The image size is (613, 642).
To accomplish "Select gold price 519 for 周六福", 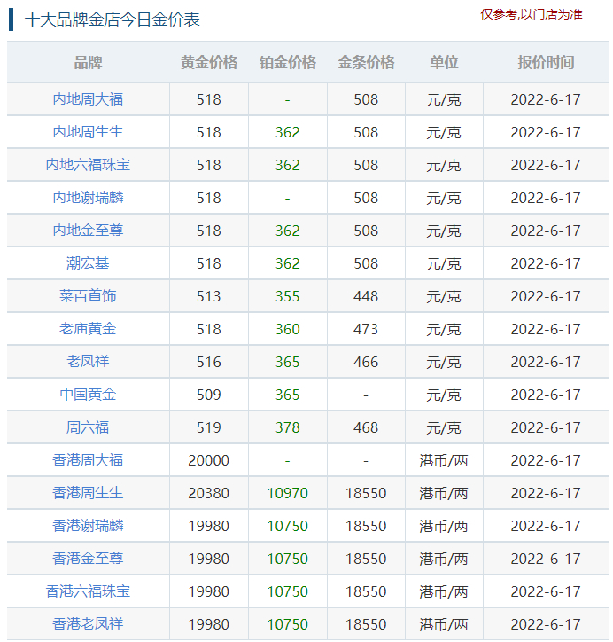I will 208,428.
